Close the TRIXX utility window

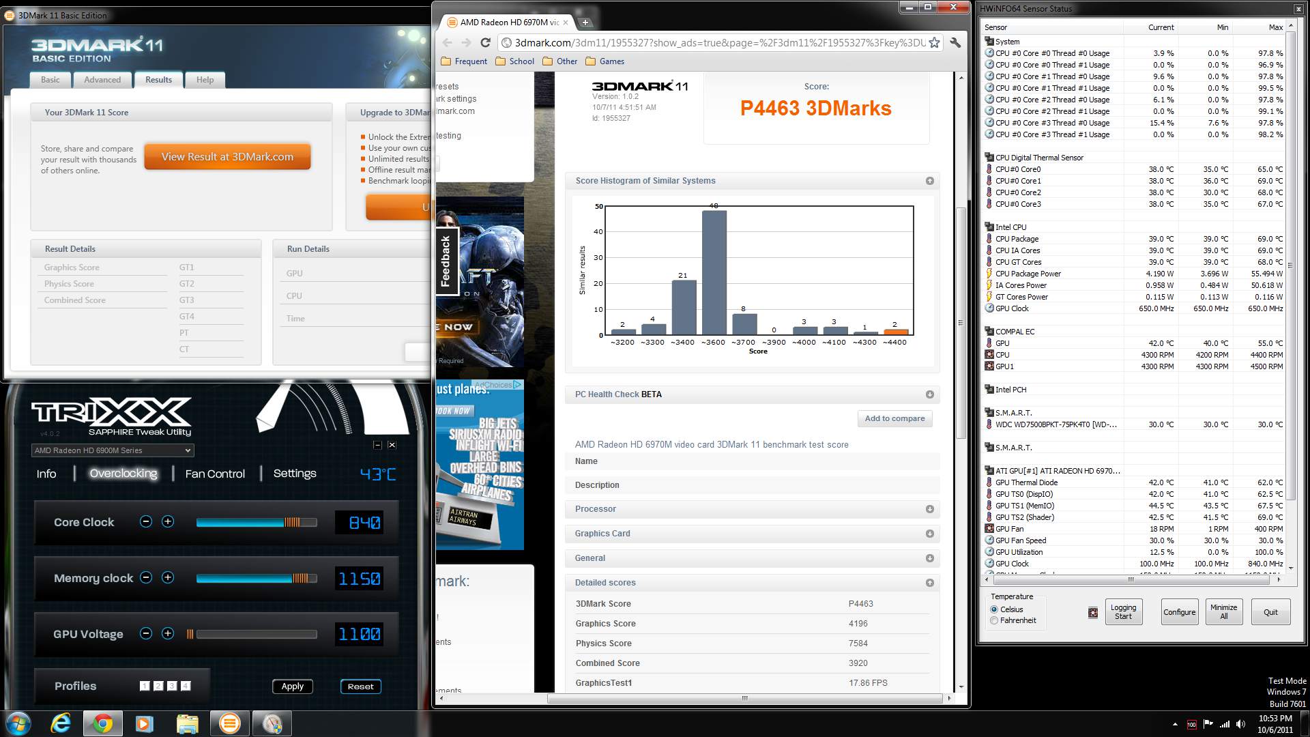[392, 445]
